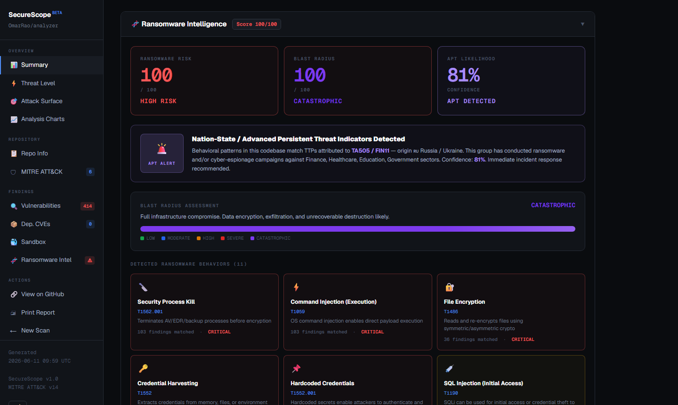Click the File Encryption padlock icon

tap(450, 287)
